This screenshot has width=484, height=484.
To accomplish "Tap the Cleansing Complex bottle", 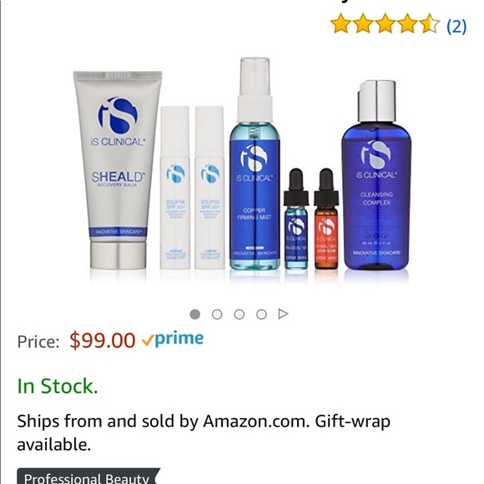I will [x=376, y=175].
